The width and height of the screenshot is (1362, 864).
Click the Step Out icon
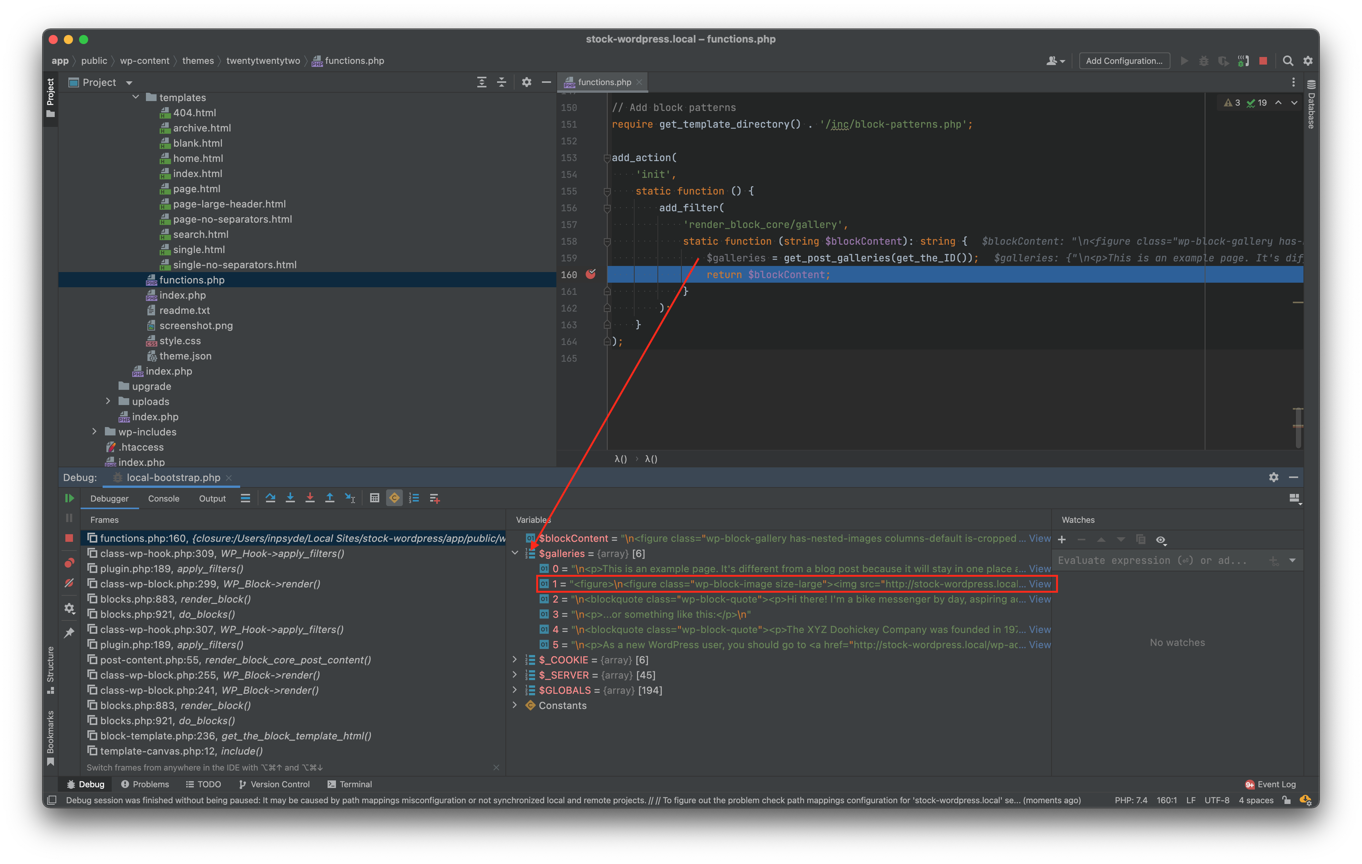[330, 498]
